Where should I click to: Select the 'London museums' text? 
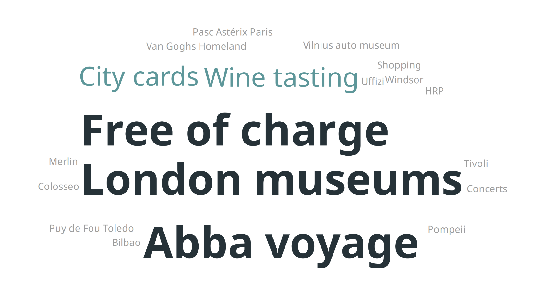[272, 179]
